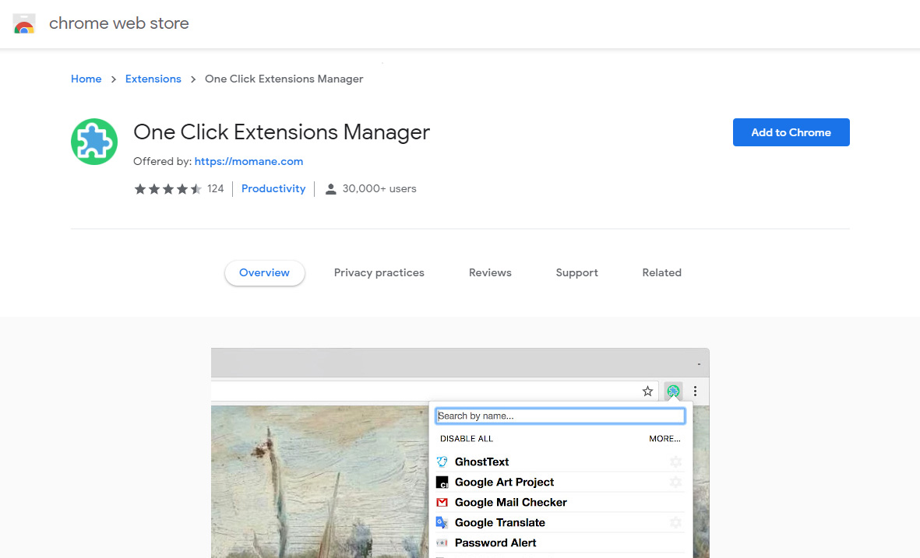The width and height of the screenshot is (920, 558).
Task: Open the Reviews tab
Action: pyautogui.click(x=490, y=273)
